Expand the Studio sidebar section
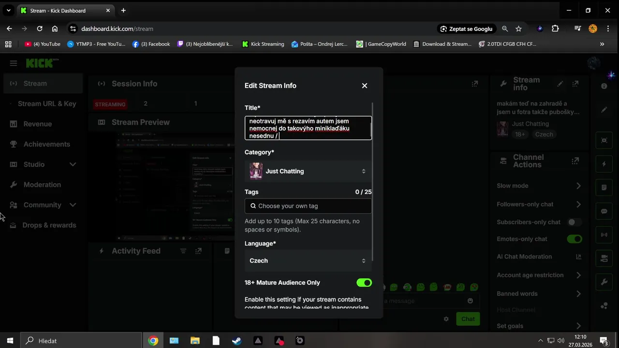The width and height of the screenshot is (619, 348). (73, 164)
